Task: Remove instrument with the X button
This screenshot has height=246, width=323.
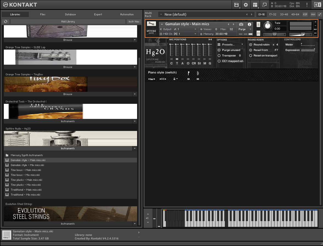Action: coord(315,22)
